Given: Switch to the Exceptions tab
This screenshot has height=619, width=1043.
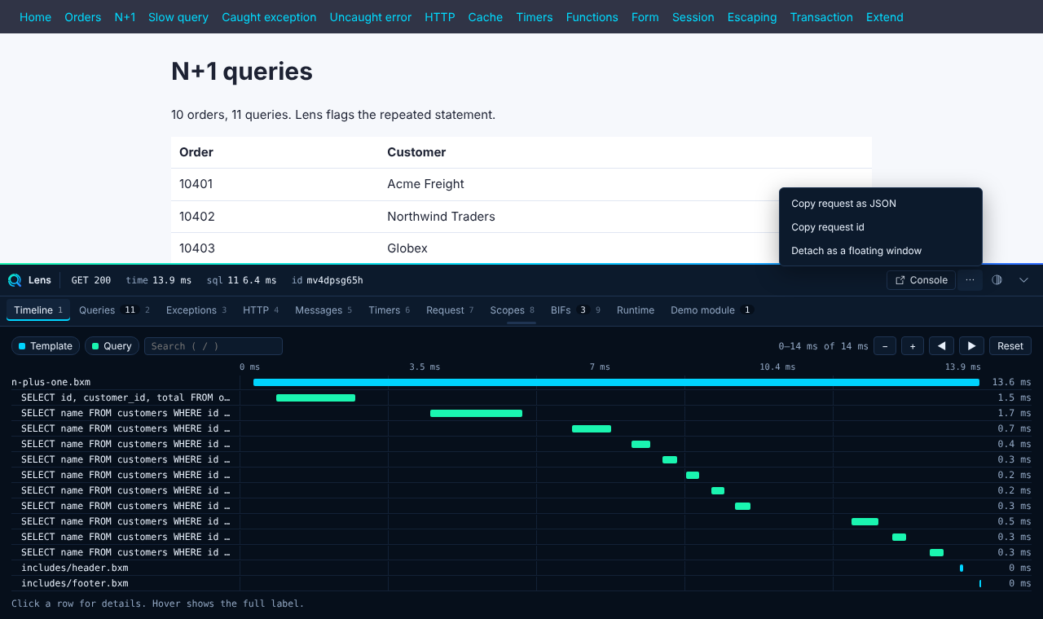Looking at the screenshot, I should [x=196, y=310].
